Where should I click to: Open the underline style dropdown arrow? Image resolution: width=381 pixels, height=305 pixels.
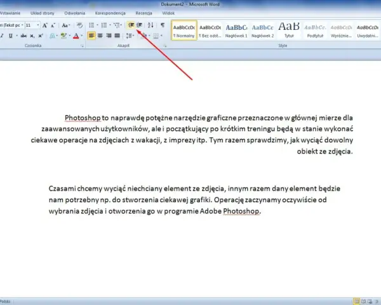(x=17, y=36)
